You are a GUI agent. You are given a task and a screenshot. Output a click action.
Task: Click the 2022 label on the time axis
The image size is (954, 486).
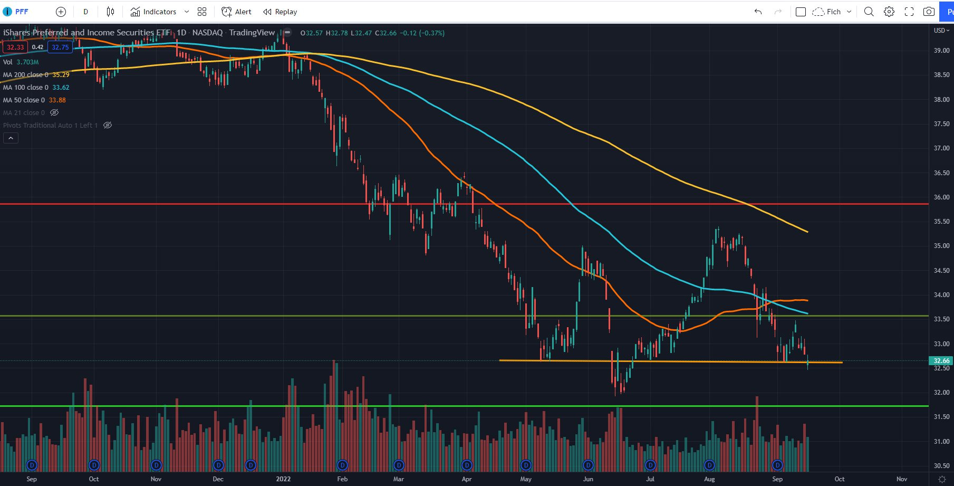(x=283, y=479)
